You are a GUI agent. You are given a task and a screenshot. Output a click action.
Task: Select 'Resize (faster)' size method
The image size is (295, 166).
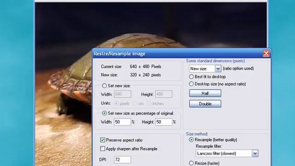pyautogui.click(x=191, y=163)
